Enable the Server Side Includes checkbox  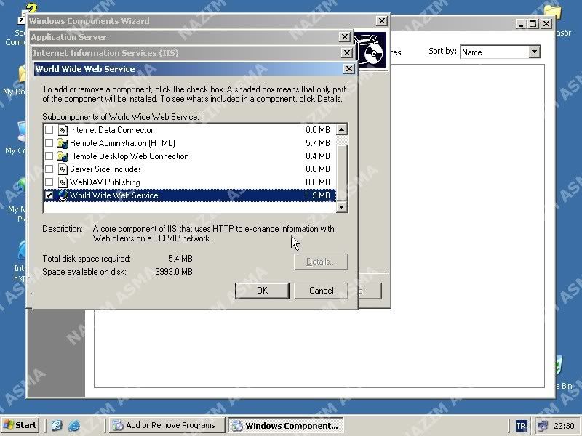(49, 169)
